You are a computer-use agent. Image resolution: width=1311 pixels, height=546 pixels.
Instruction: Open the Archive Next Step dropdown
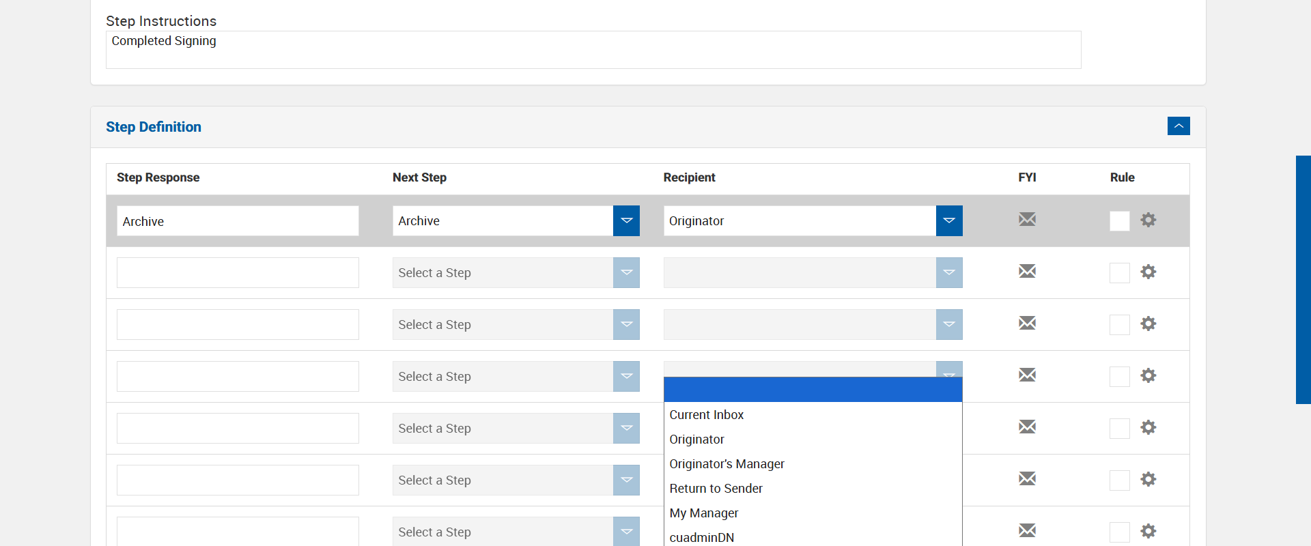click(626, 221)
